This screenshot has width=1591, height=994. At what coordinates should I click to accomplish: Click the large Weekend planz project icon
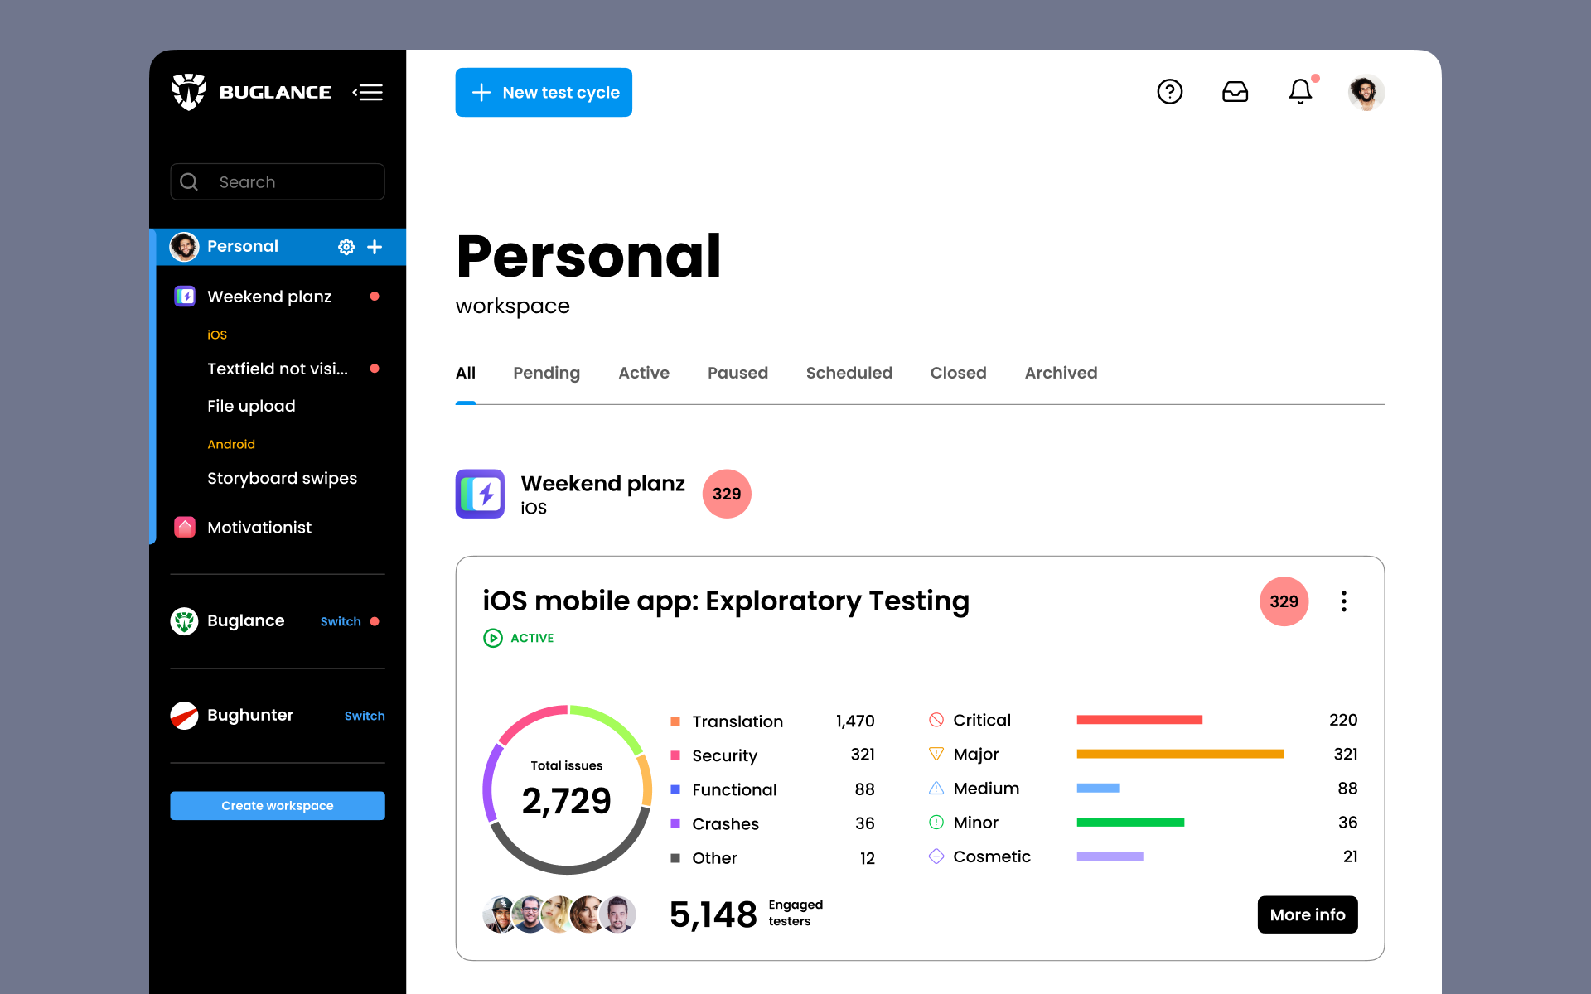coord(480,494)
